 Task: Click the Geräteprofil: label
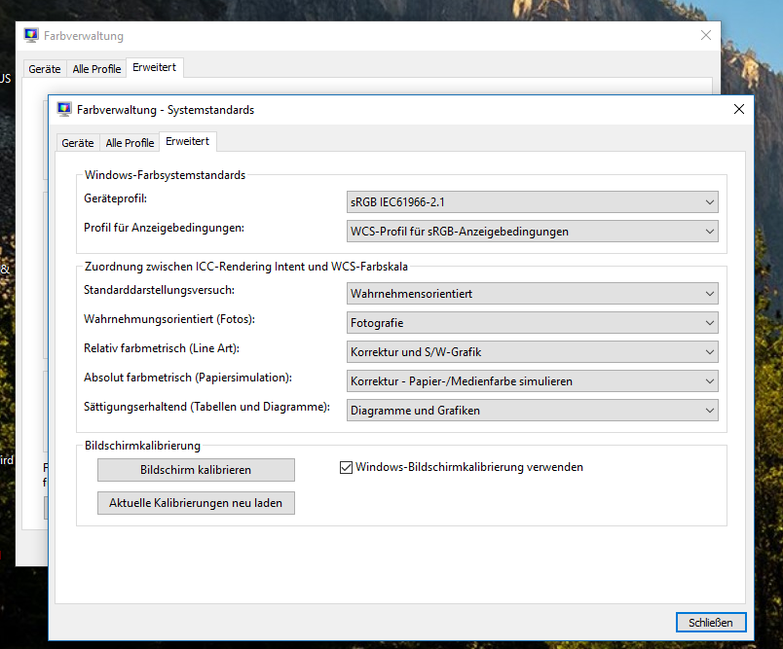pyautogui.click(x=115, y=198)
